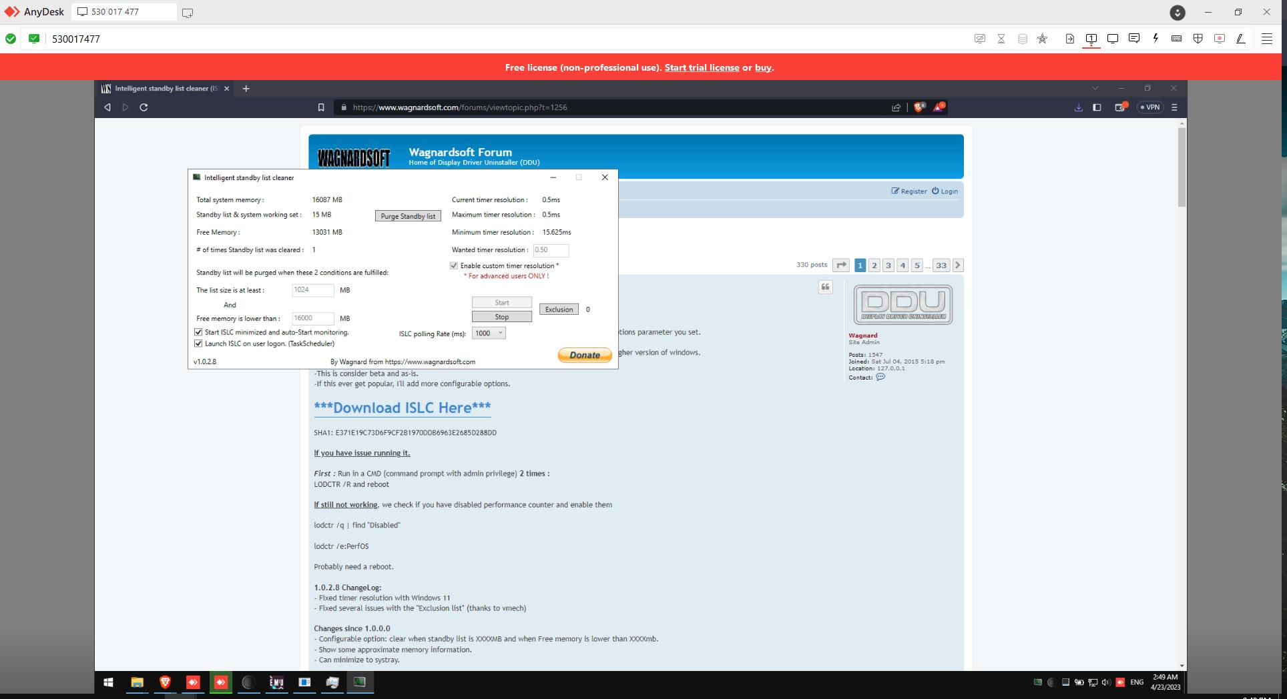1287x699 pixels.
Task: Open the Brave wallet icon
Action: [x=1120, y=107]
